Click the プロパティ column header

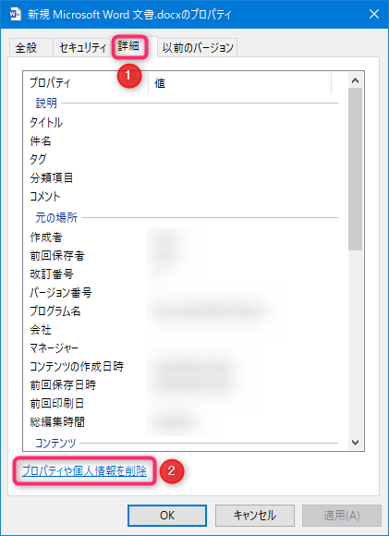(86, 83)
